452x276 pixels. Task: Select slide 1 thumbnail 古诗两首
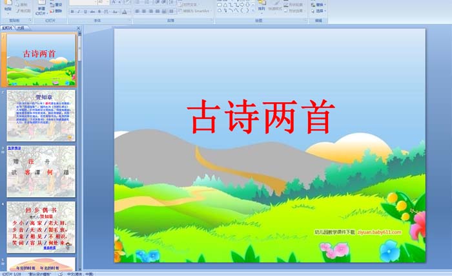coord(41,60)
